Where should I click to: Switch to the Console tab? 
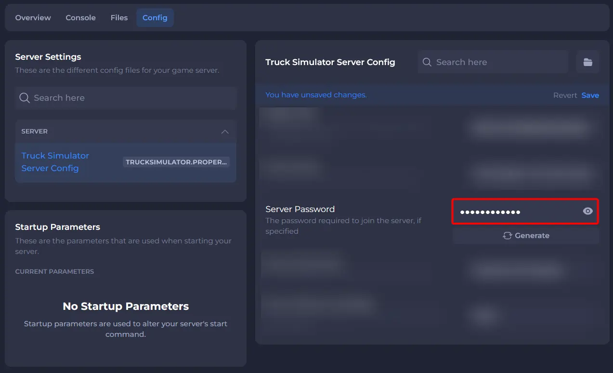tap(80, 18)
